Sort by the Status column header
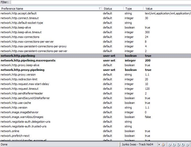 (x=113, y=9)
